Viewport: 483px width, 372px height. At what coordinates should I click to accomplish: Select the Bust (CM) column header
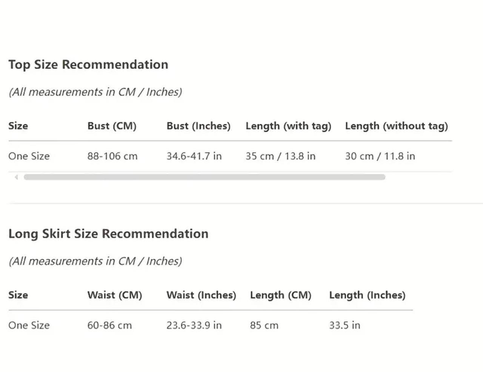(112, 126)
